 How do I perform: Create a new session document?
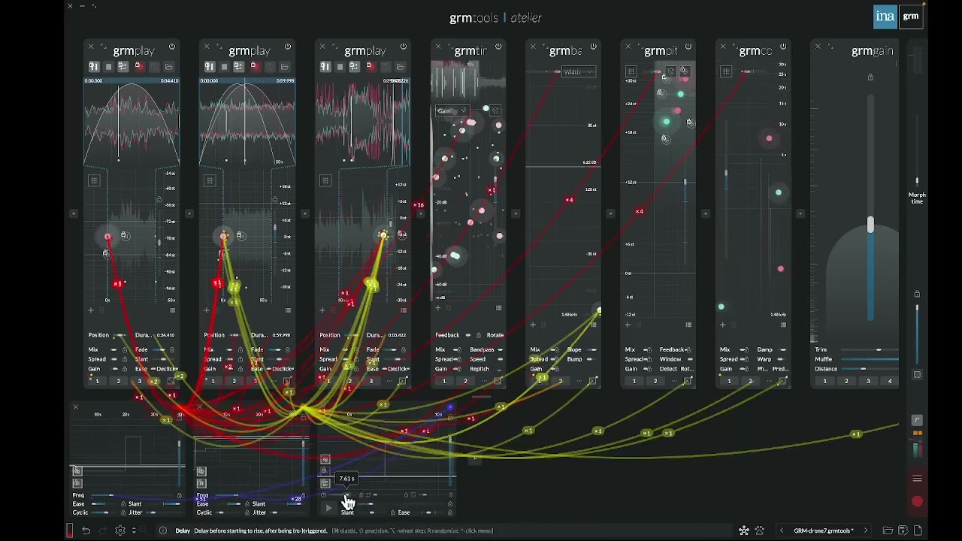(918, 530)
